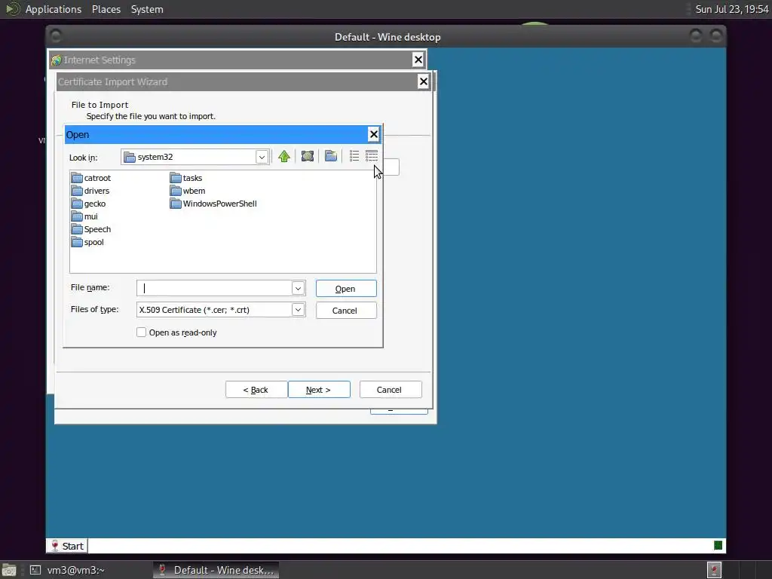Cancel the Certificate Import Wizard
Viewport: 772px width, 579px height.
tap(391, 390)
